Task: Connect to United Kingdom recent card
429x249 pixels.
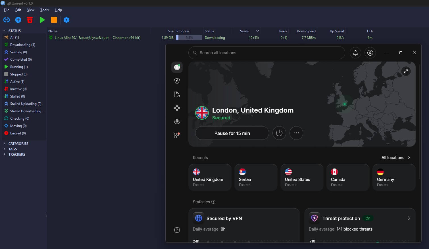Action: click(x=210, y=177)
